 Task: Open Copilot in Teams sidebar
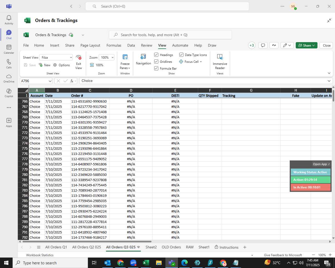[9, 93]
